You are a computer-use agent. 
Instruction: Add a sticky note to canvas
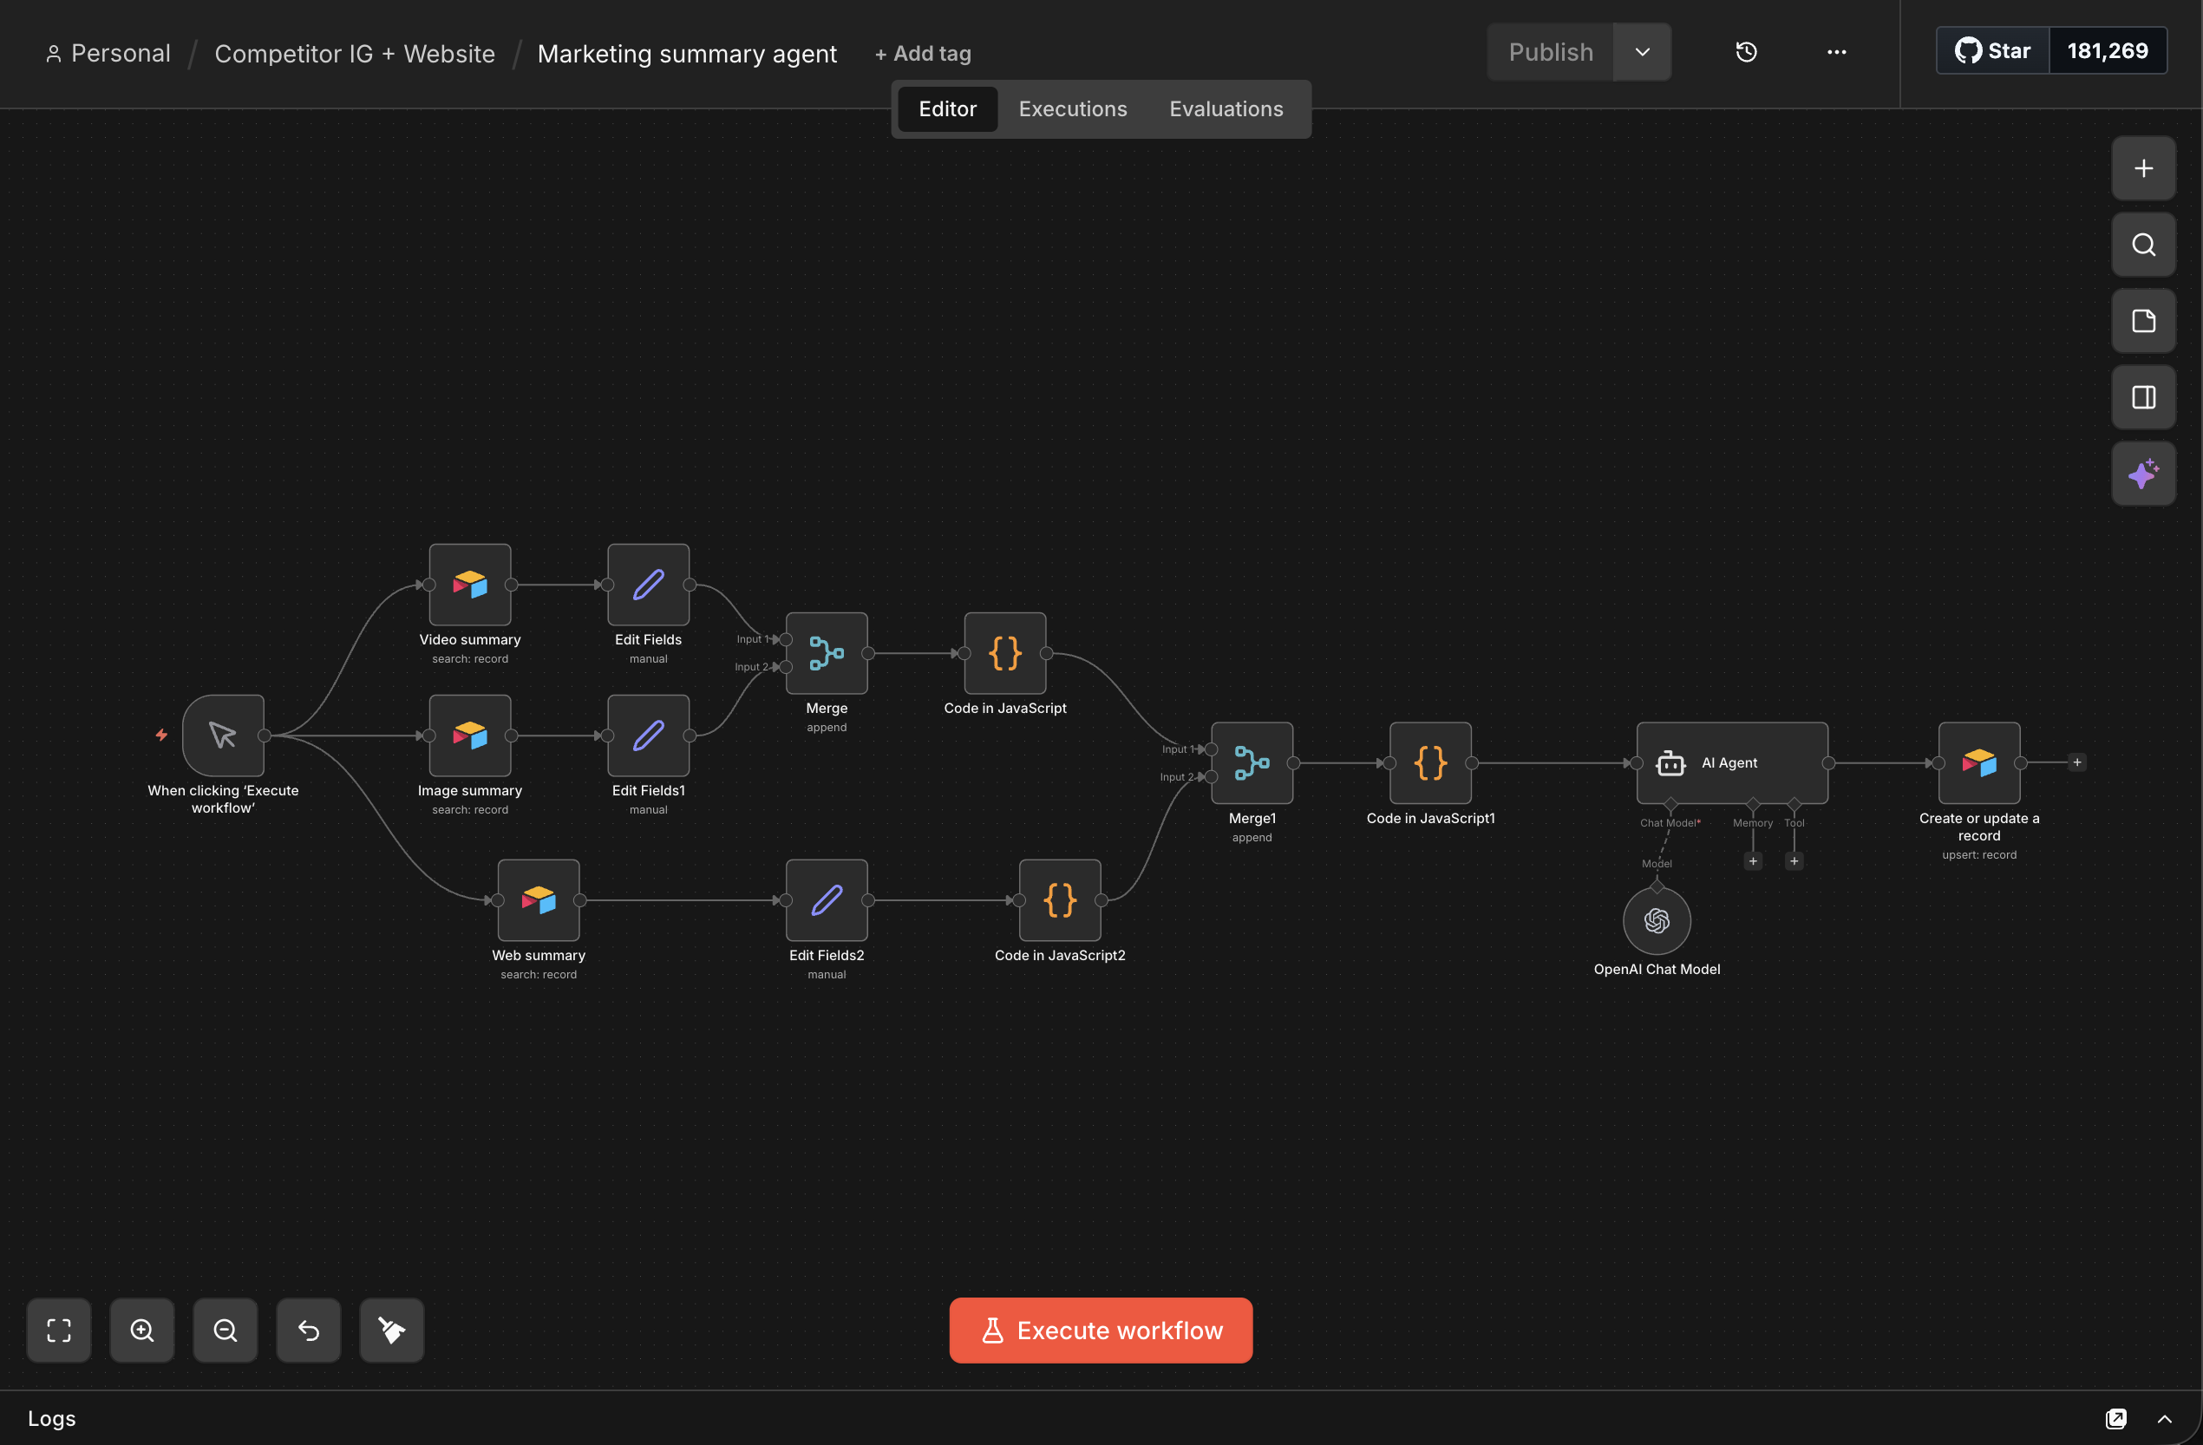(2143, 321)
